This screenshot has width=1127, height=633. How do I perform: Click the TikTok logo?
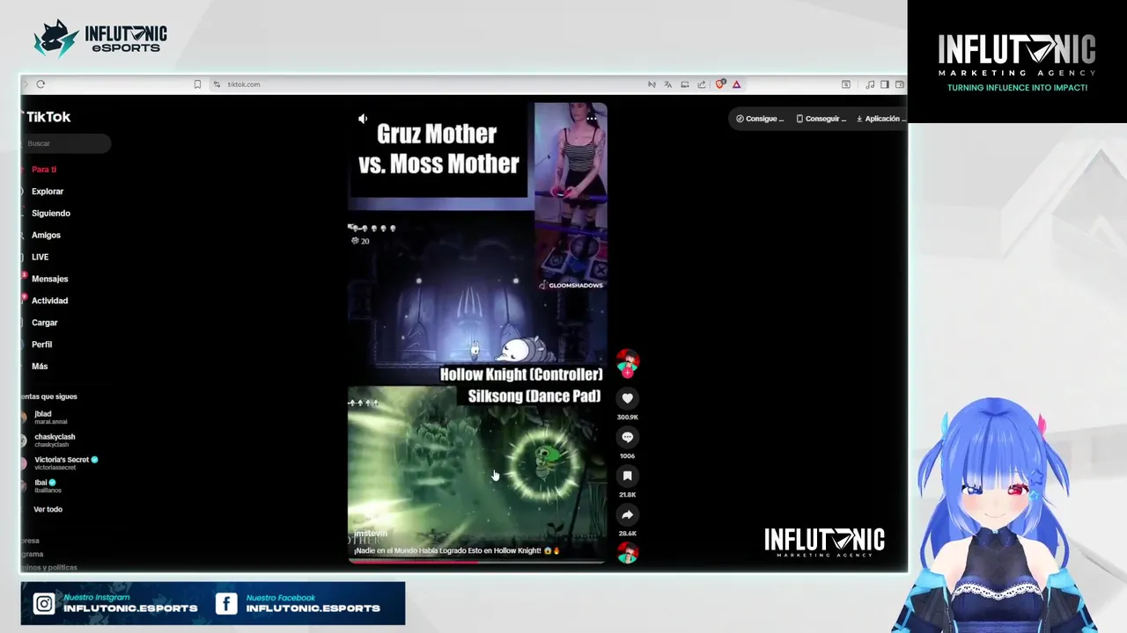coord(47,117)
